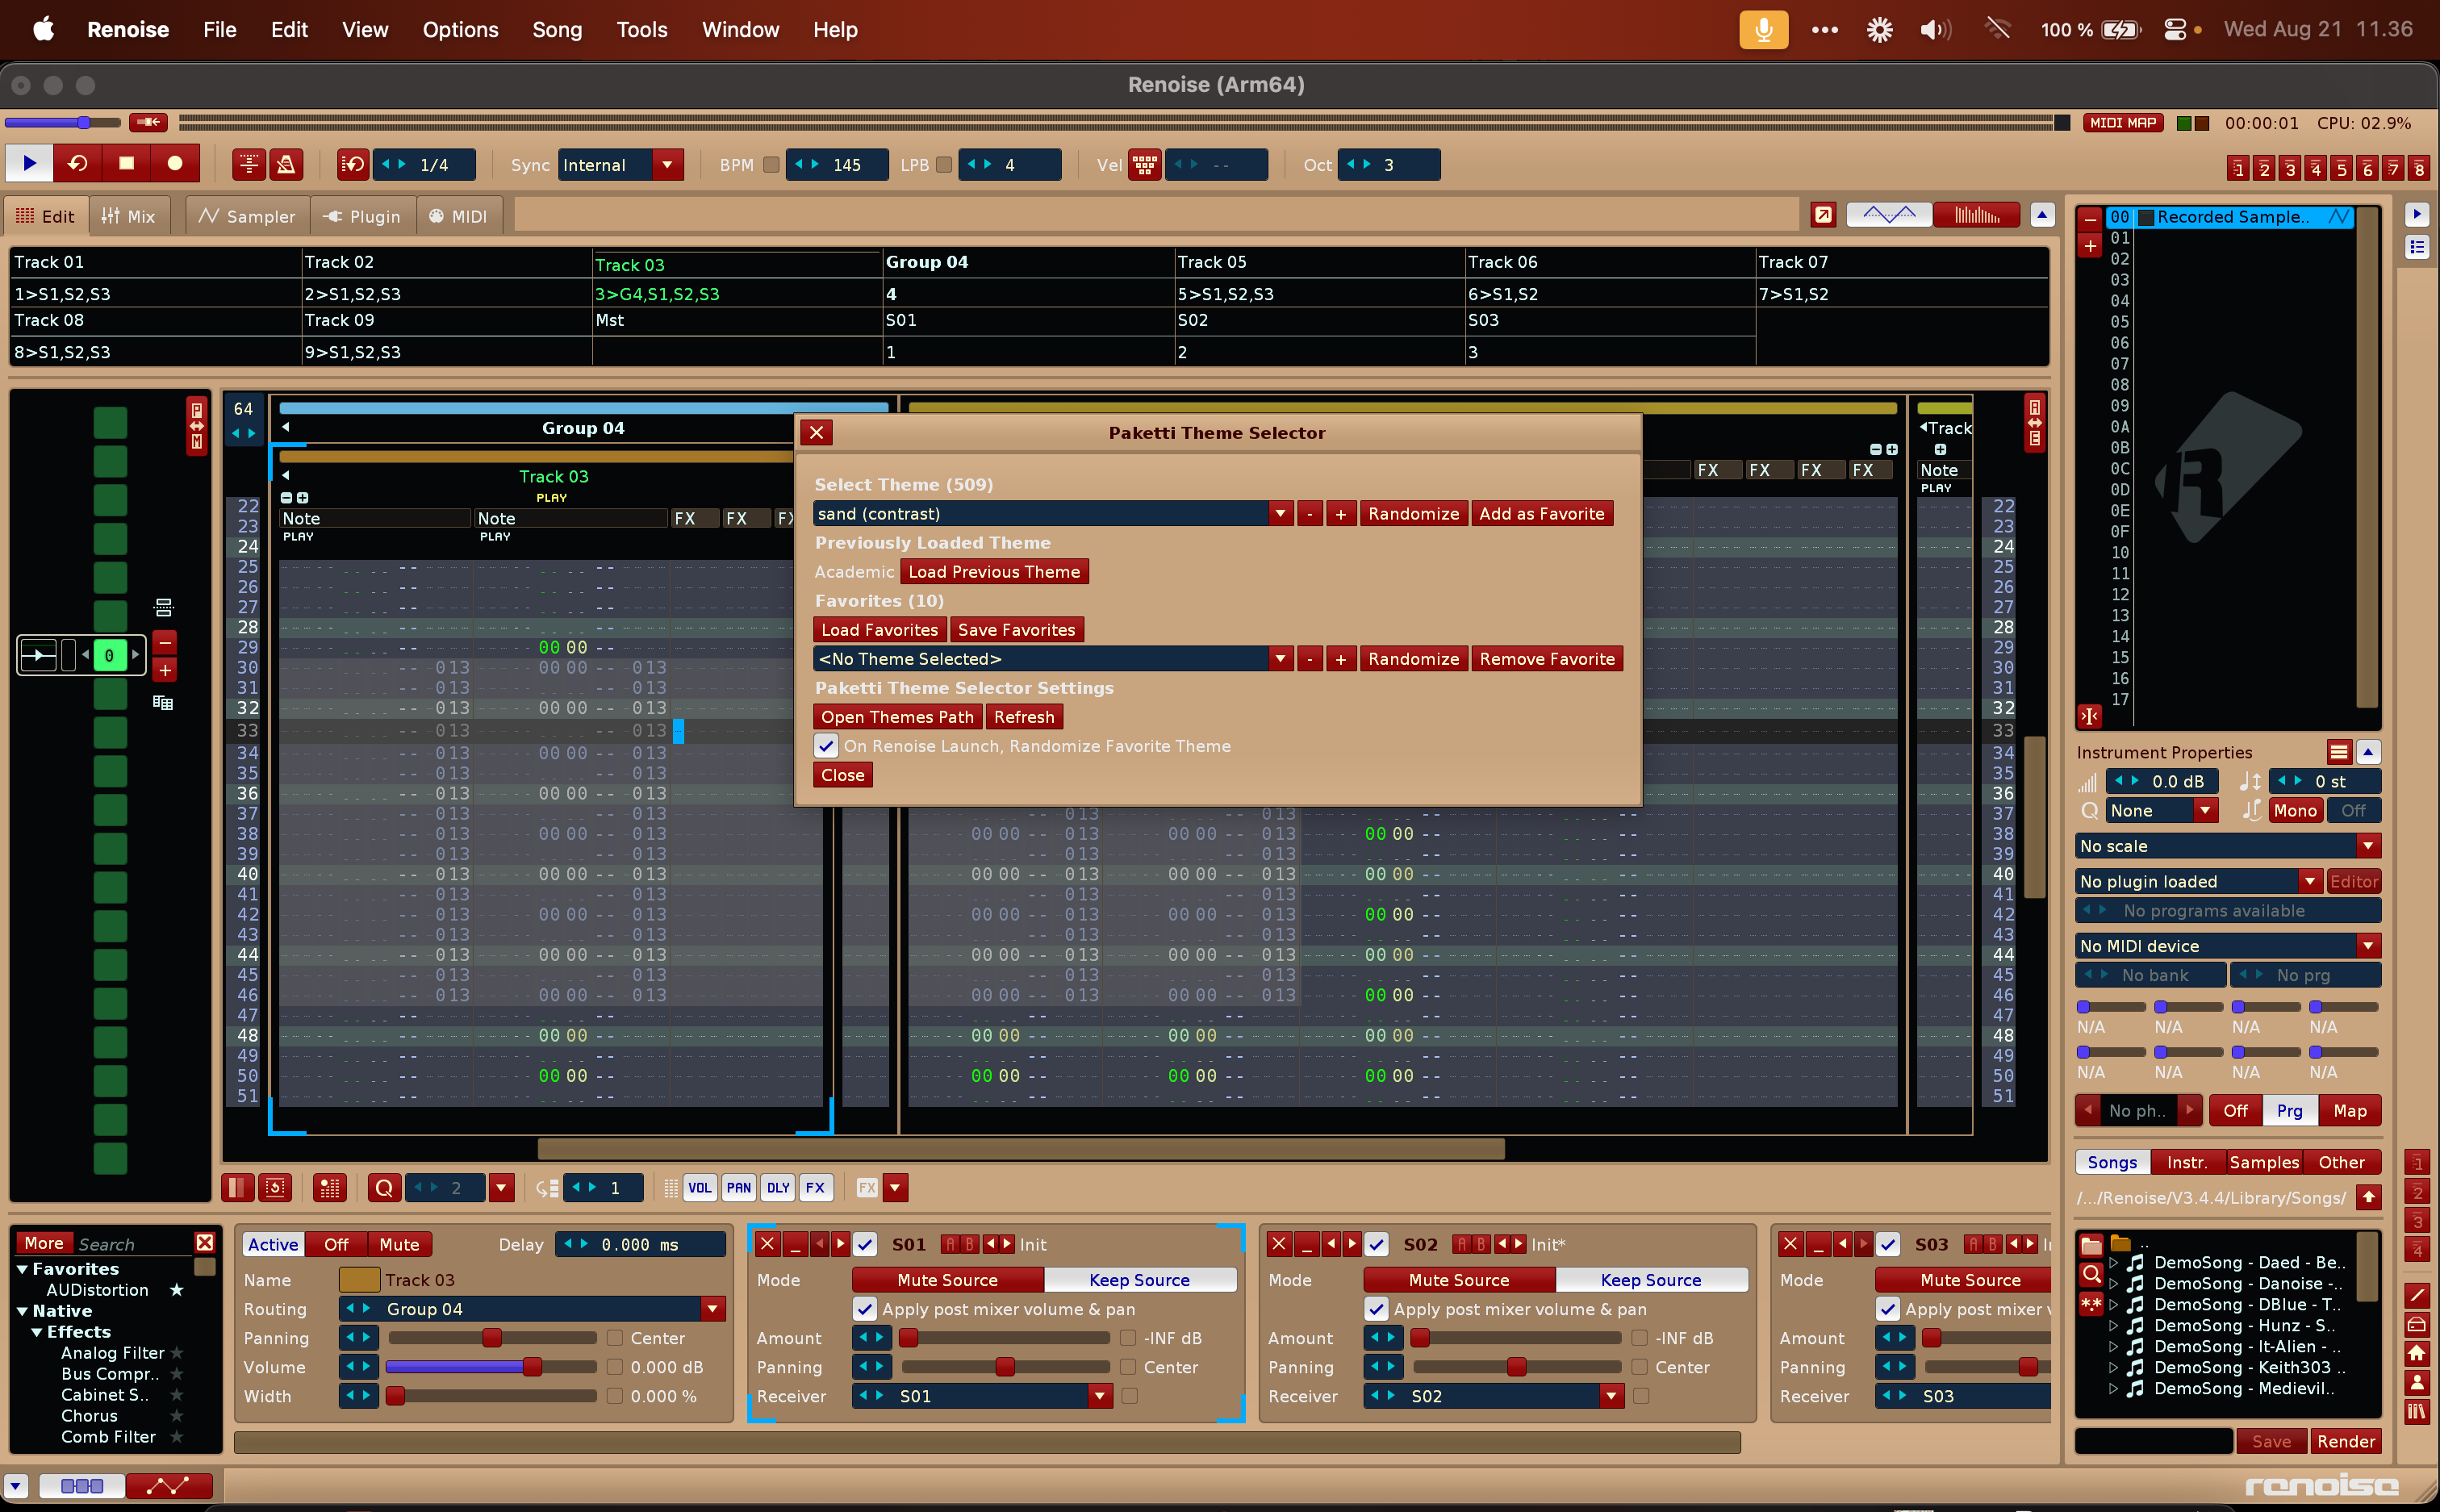Click the MIDI MAP indicator
Image resolution: width=2440 pixels, height=1512 pixels.
2123,123
